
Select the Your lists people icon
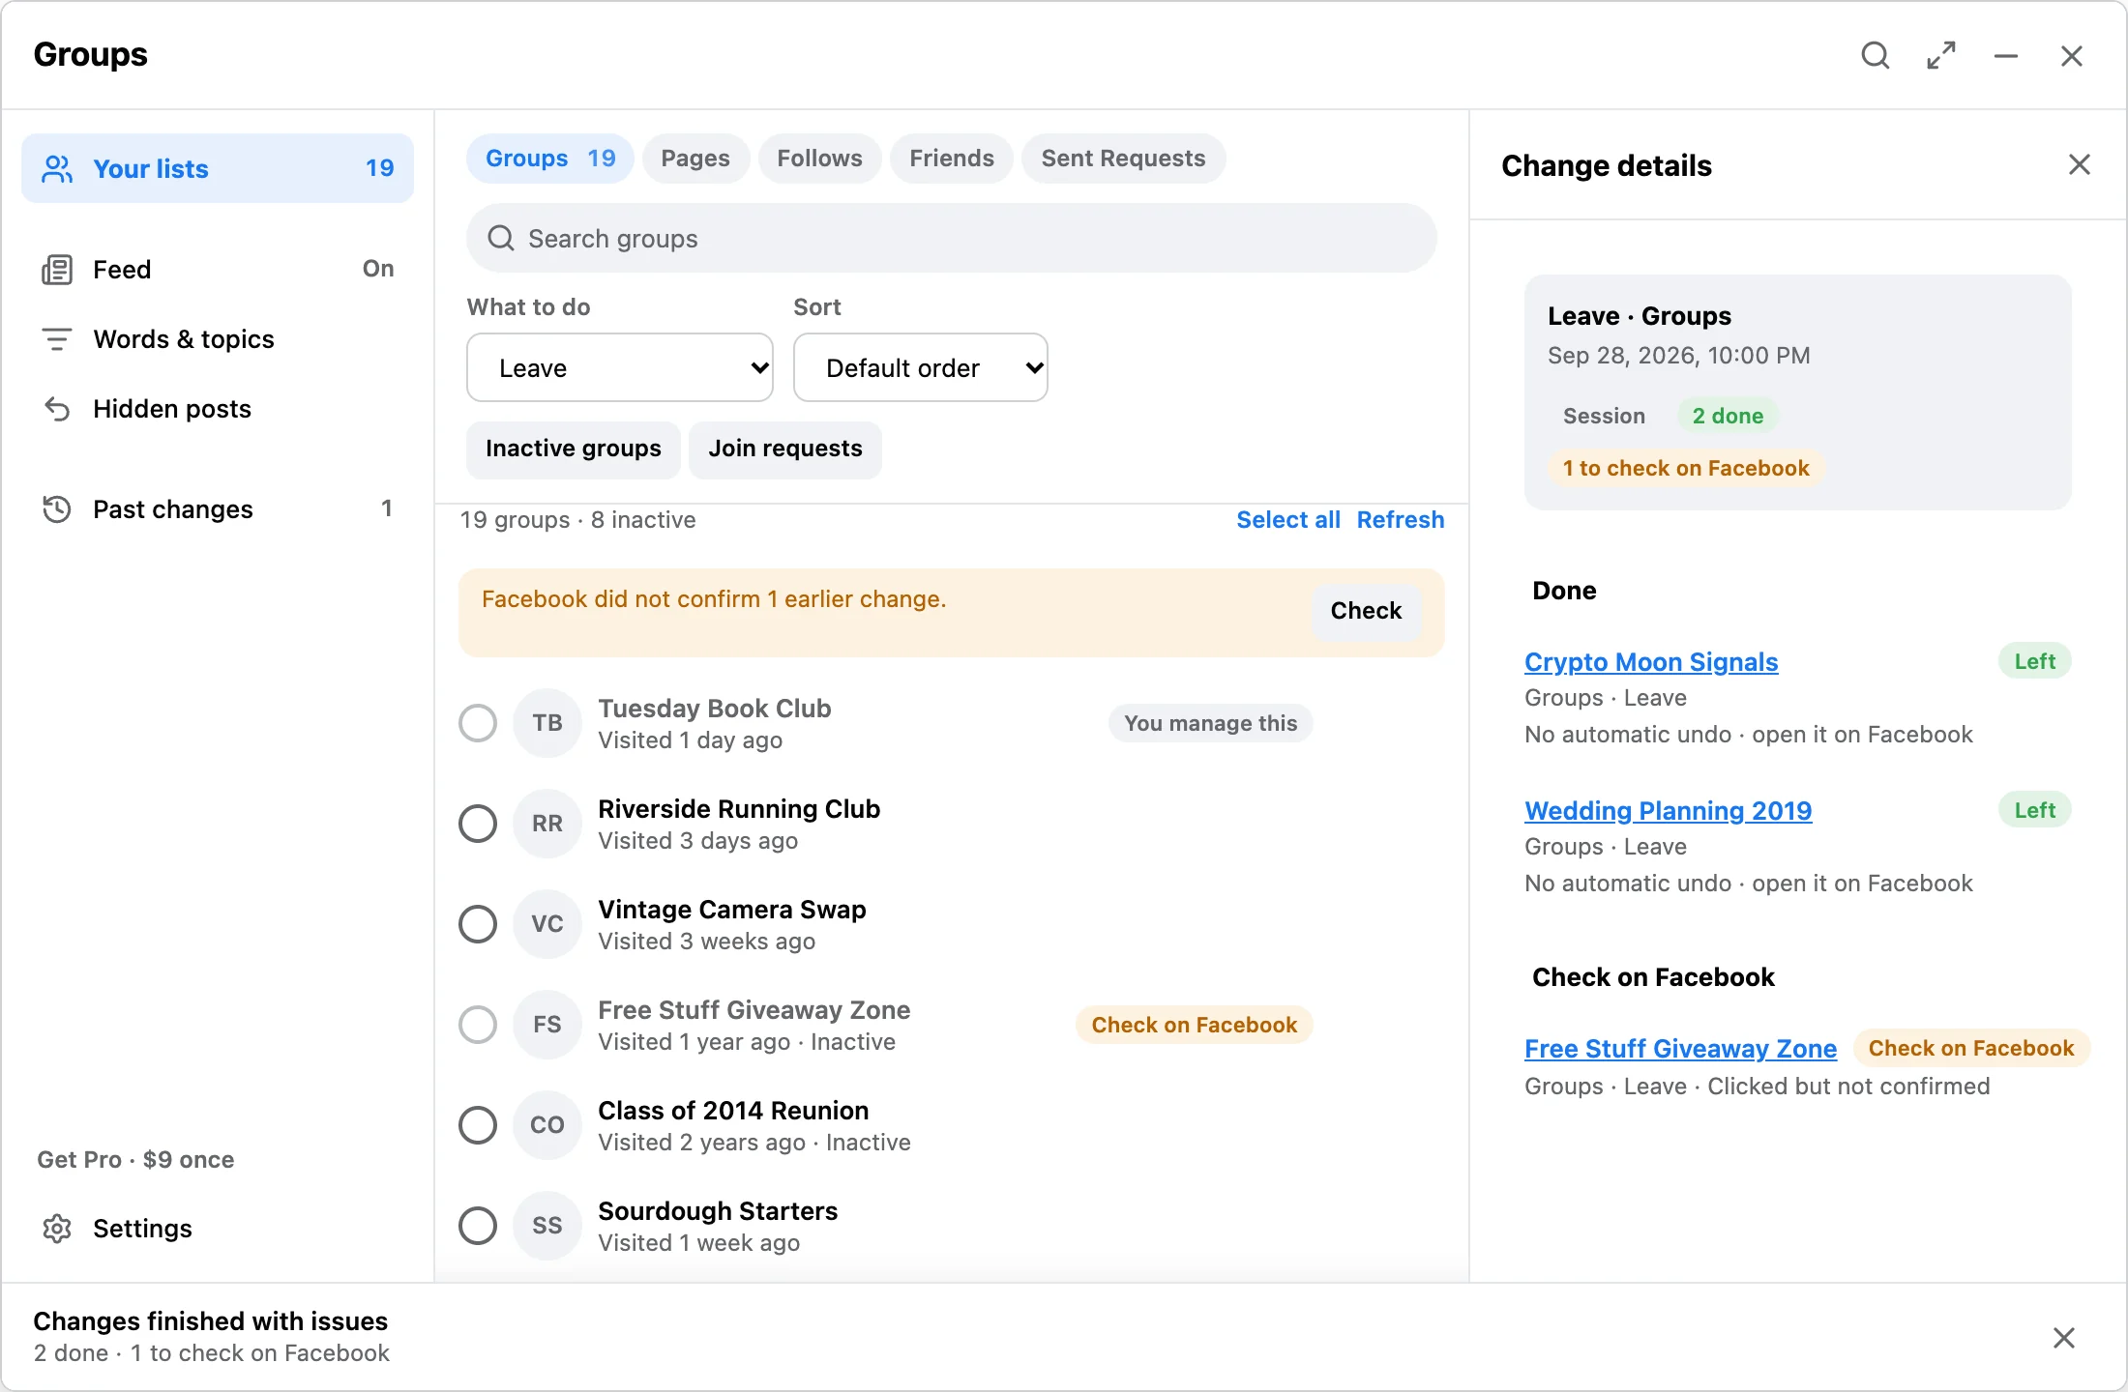(x=57, y=169)
